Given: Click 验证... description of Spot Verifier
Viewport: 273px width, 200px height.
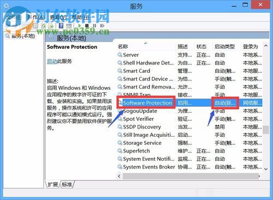Looking at the screenshot, I should [185, 119].
